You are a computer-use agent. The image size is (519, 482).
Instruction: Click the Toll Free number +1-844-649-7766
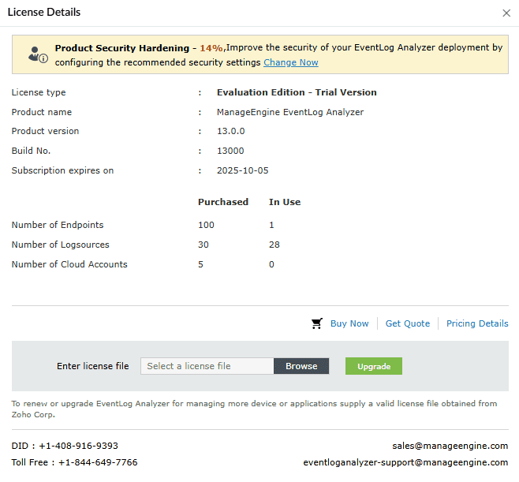point(98,462)
